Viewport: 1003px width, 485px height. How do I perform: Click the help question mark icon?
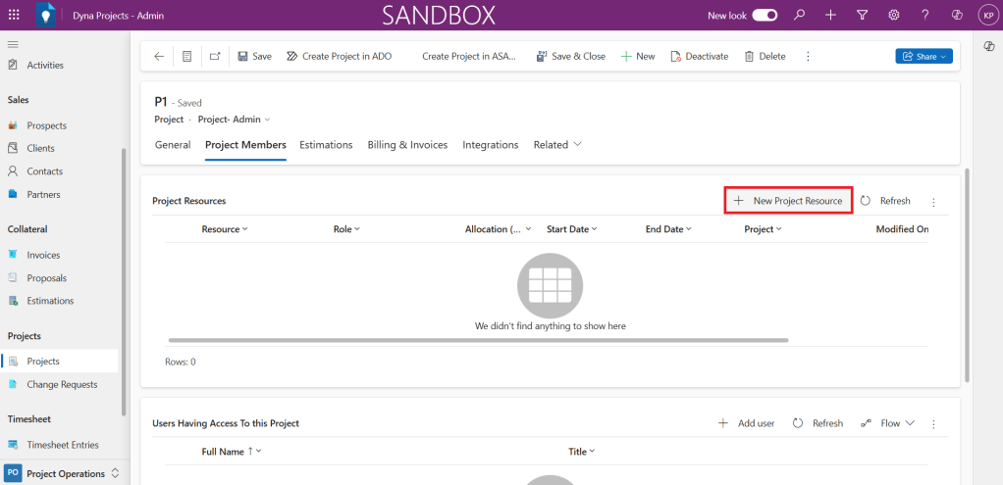924,15
